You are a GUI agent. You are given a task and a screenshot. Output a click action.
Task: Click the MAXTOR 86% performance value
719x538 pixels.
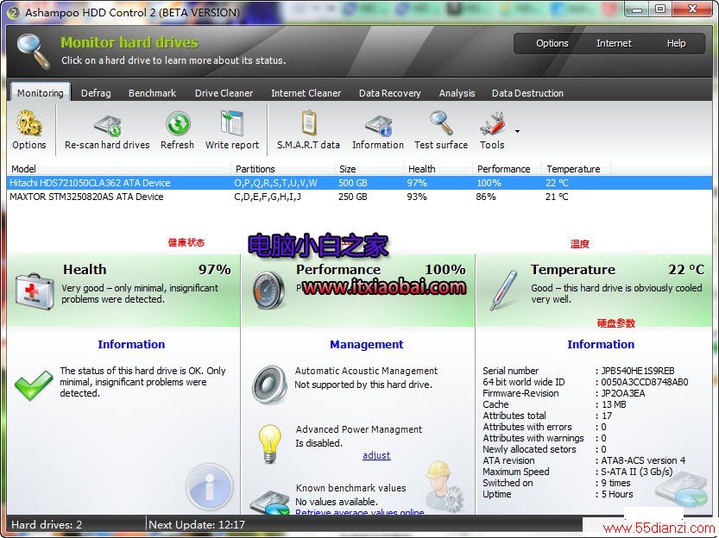point(486,197)
